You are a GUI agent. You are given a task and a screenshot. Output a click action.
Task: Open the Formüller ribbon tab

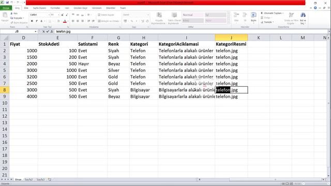55,8
